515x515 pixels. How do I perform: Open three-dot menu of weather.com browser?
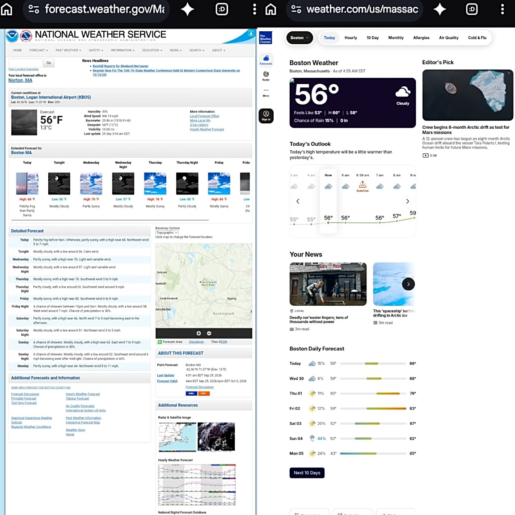click(502, 9)
